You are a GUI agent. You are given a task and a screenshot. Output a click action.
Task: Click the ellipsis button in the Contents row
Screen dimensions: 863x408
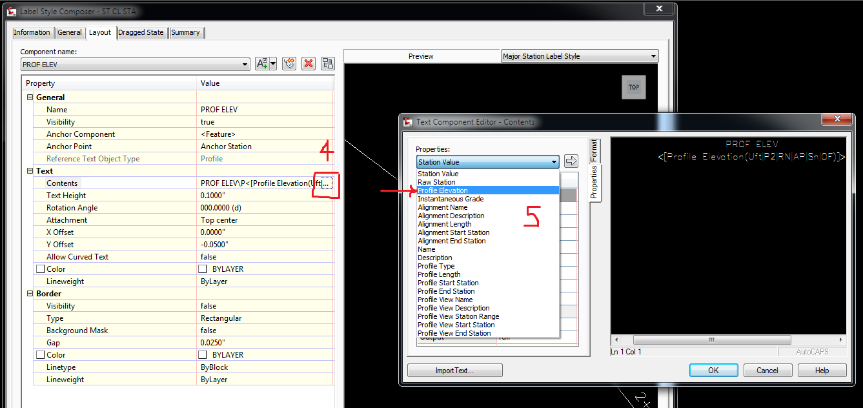click(327, 183)
